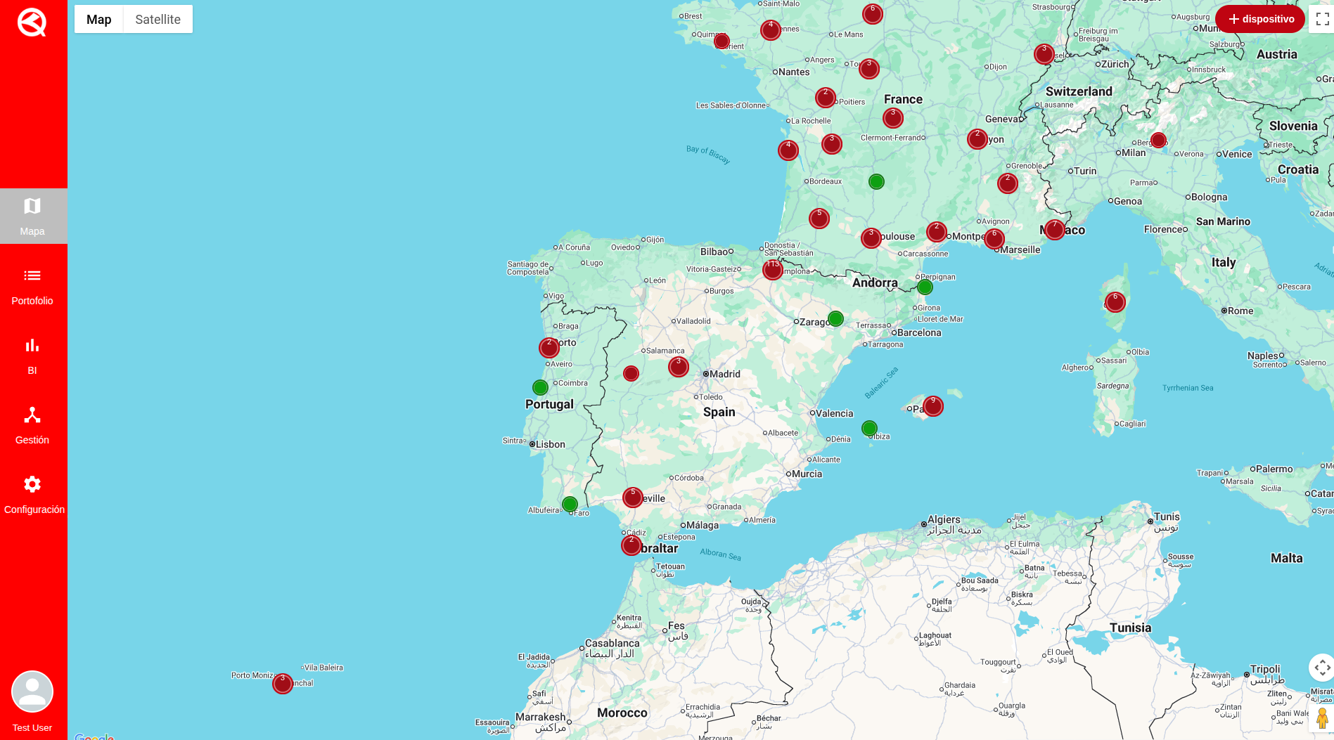Click the 'Portugal' country label
This screenshot has height=740, width=1334.
pyautogui.click(x=549, y=404)
